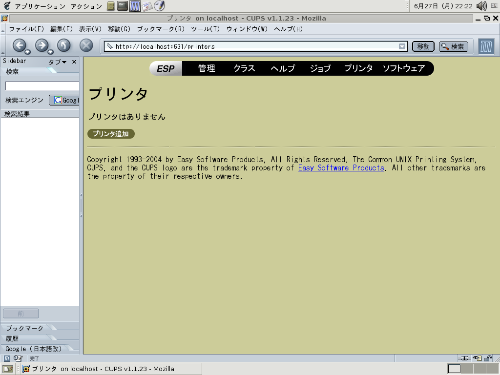The image size is (500, 375).
Task: Go forward with the Forward arrow button
Action: (42, 46)
